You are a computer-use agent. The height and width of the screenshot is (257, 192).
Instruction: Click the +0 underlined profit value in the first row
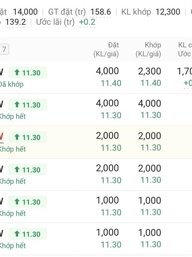pyautogui.click(x=188, y=83)
